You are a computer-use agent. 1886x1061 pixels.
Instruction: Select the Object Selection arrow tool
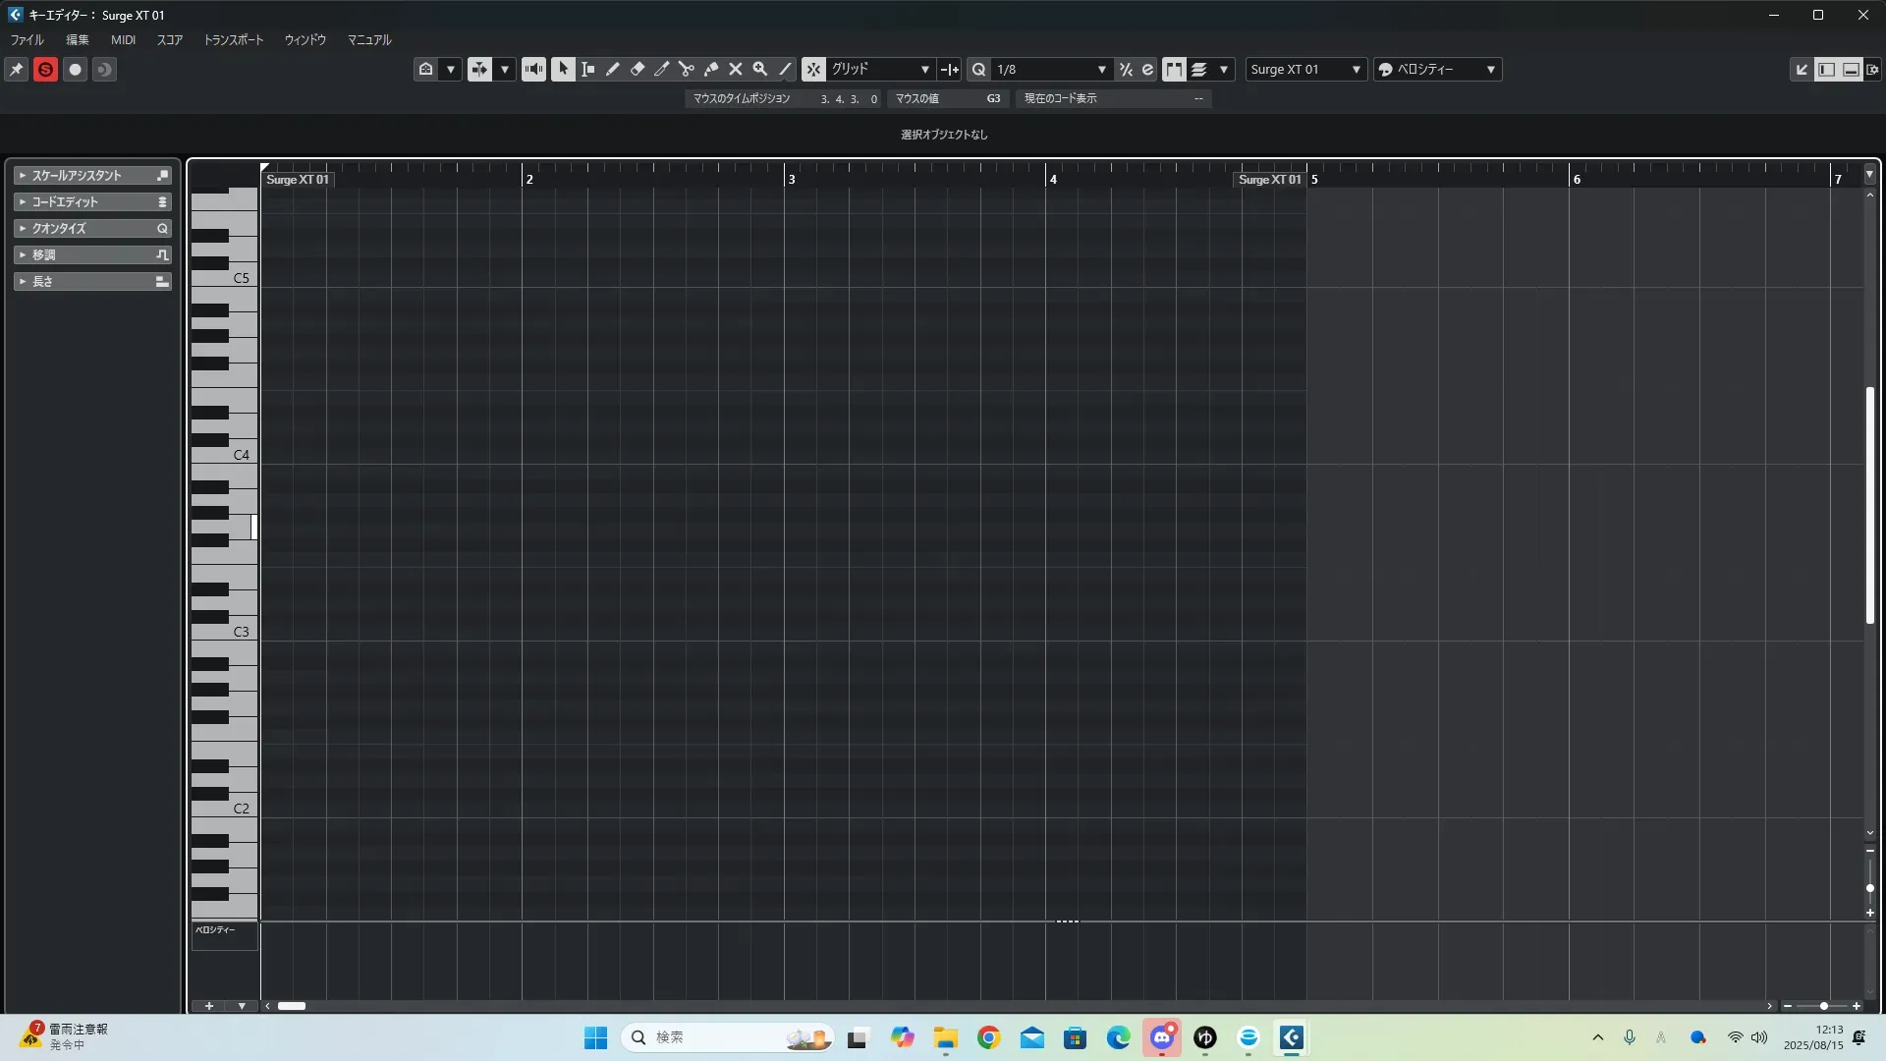click(563, 69)
